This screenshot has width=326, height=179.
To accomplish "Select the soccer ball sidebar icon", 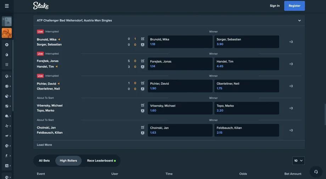I will pyautogui.click(x=7, y=76).
